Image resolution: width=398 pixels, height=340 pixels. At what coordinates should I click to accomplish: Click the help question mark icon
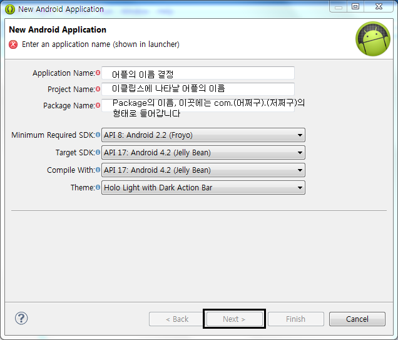point(21,318)
